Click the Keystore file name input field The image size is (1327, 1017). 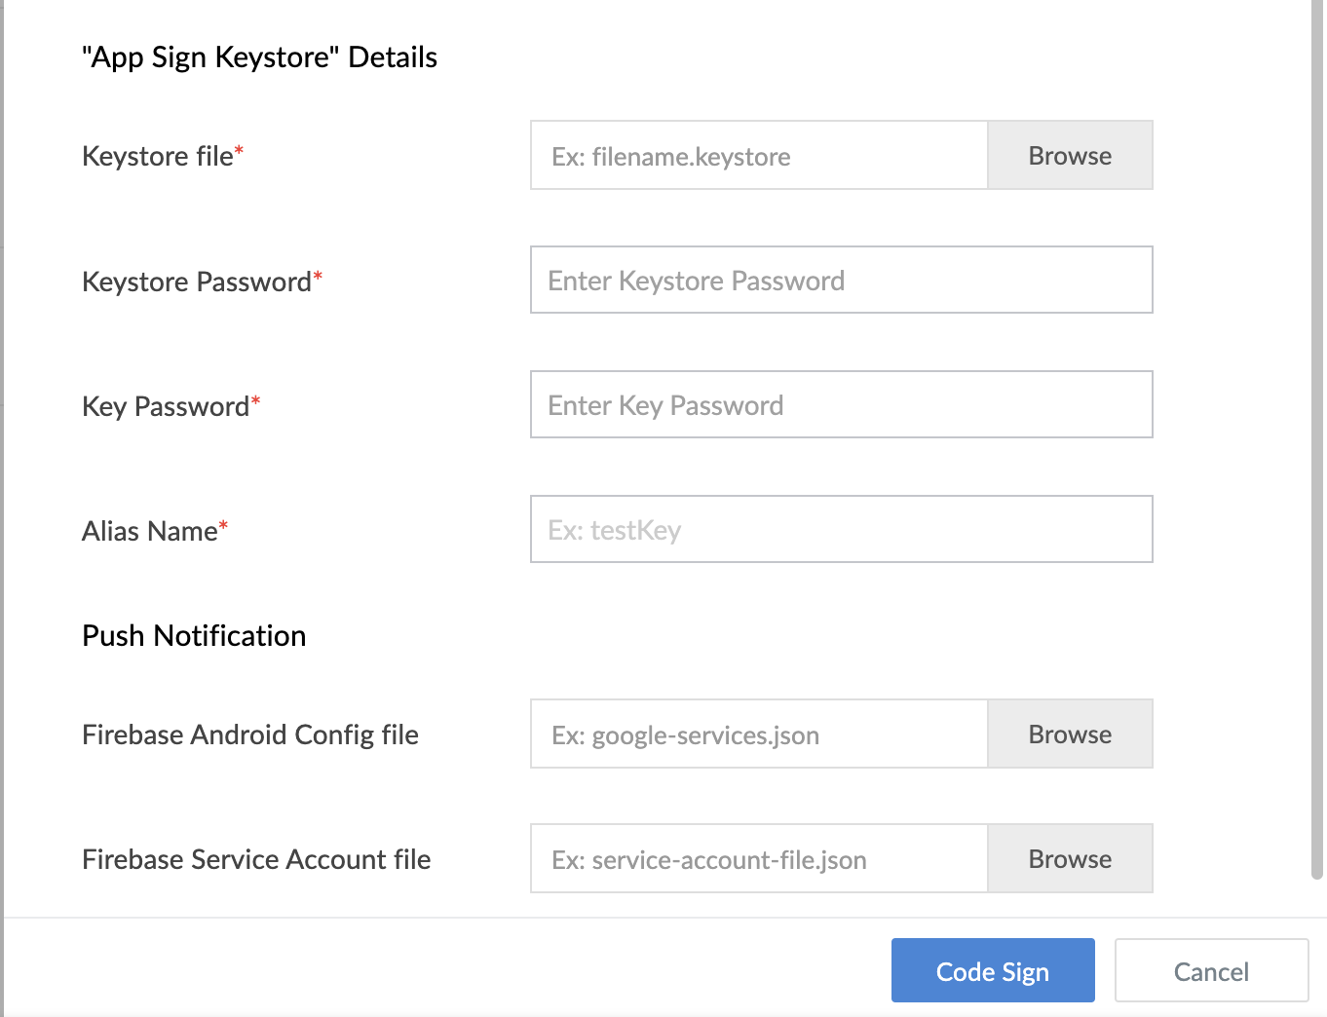[x=759, y=156]
